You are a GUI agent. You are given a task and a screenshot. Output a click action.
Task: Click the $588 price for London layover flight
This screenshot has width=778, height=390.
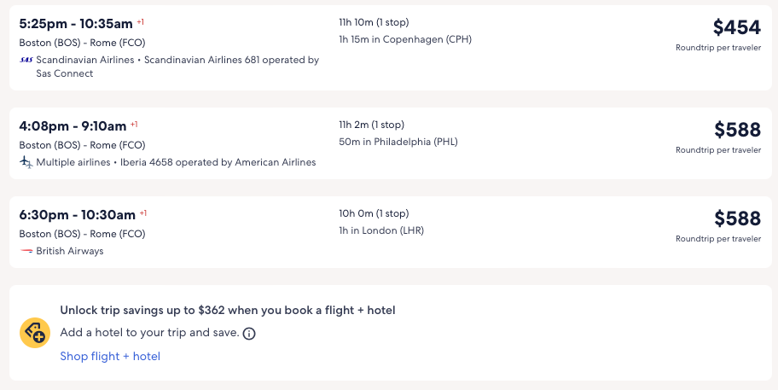click(x=737, y=218)
